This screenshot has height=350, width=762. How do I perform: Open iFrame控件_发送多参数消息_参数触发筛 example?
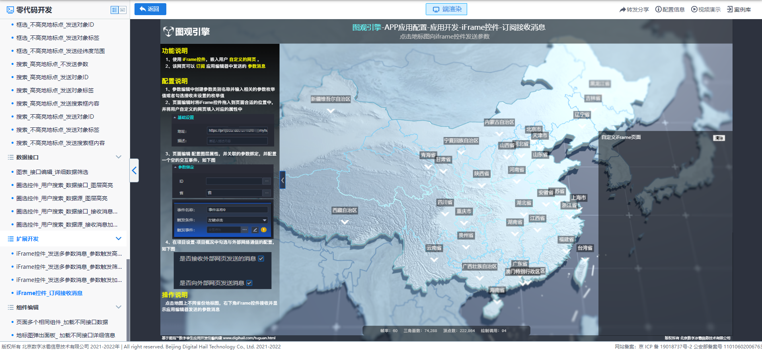click(x=69, y=267)
